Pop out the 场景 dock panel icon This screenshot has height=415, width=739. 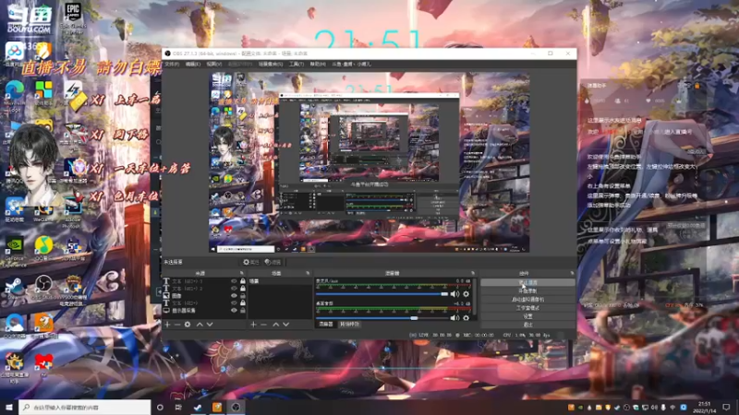pyautogui.click(x=308, y=273)
